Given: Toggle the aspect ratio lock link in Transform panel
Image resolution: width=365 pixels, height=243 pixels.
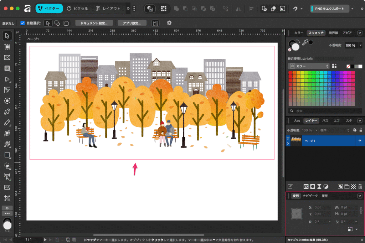Looking at the screenshot, I should pos(361,210).
